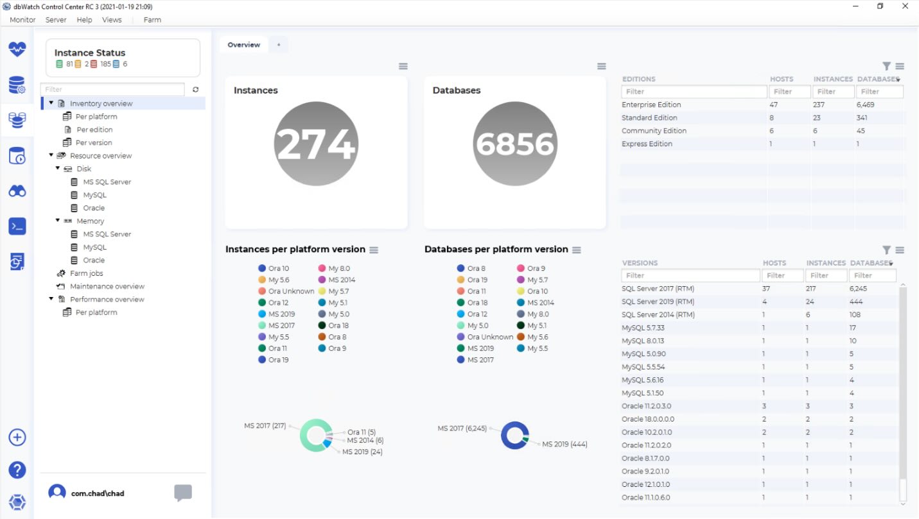Screen dimensions: 919x519
Task: Open the Server menu
Action: [56, 20]
